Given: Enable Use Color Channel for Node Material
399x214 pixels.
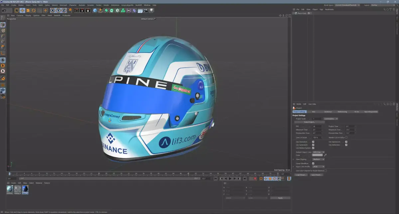Looking at the screenshot, I should pyautogui.click(x=326, y=170).
